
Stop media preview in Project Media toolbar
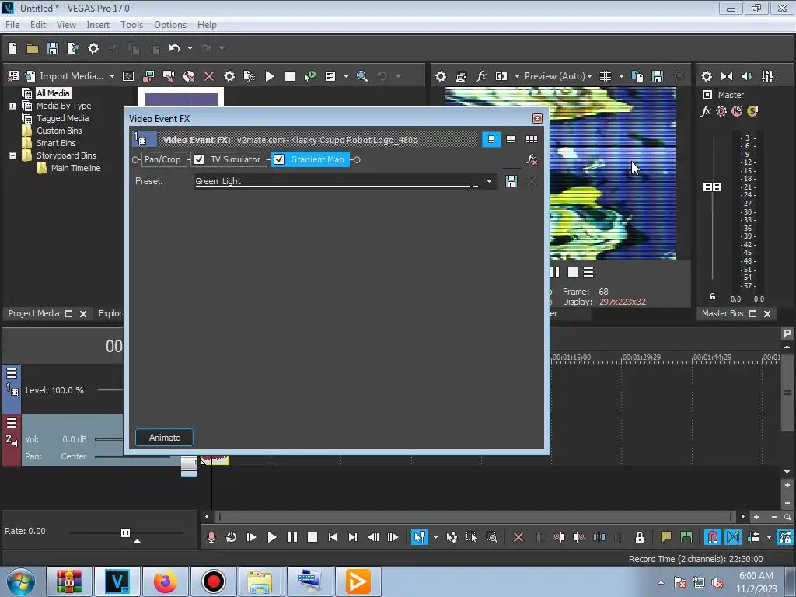click(x=290, y=76)
